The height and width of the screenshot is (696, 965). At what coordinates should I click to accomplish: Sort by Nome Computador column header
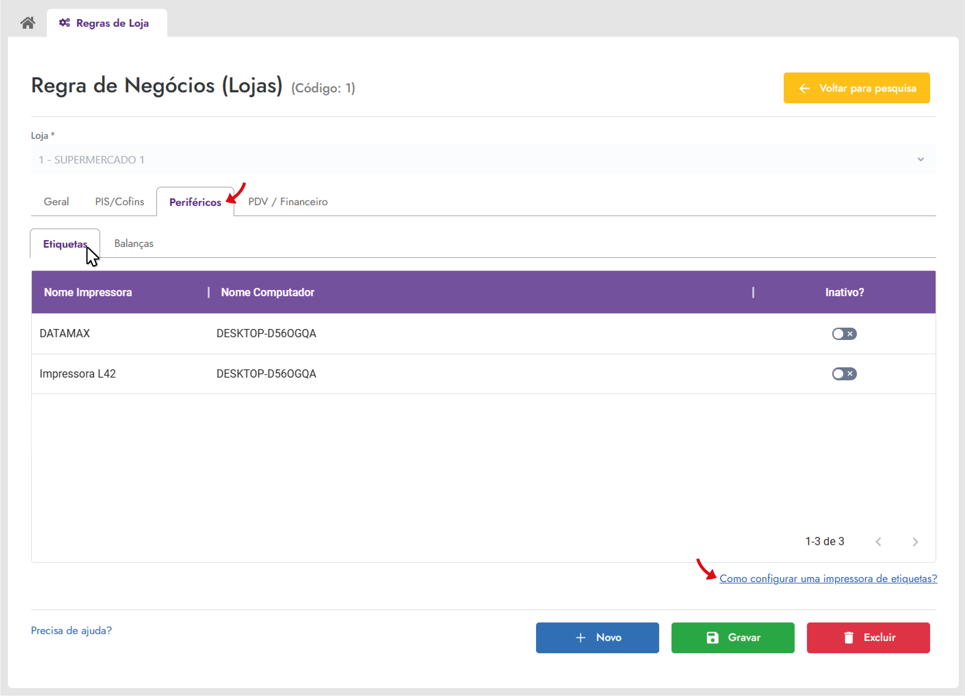(x=268, y=292)
